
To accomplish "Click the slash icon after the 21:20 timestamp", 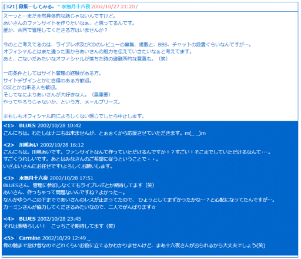I will [x=137, y=6].
